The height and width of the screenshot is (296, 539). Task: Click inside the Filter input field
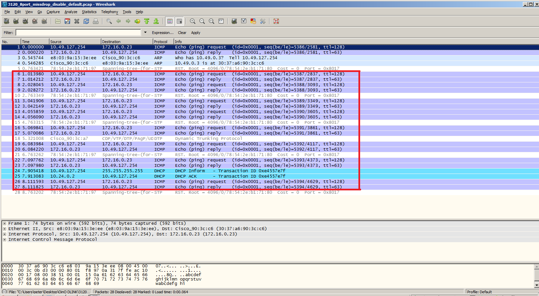tap(78, 33)
